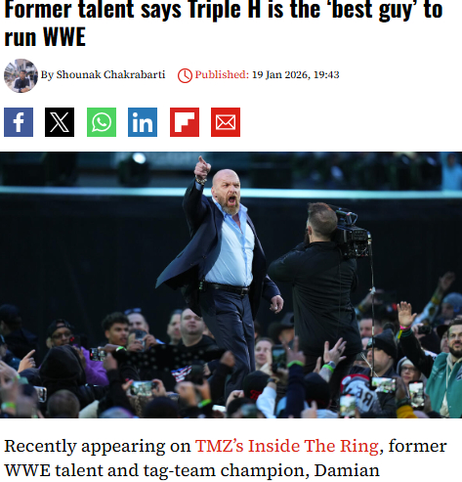Open the Triple H article photo
The image size is (462, 482).
pos(231,285)
